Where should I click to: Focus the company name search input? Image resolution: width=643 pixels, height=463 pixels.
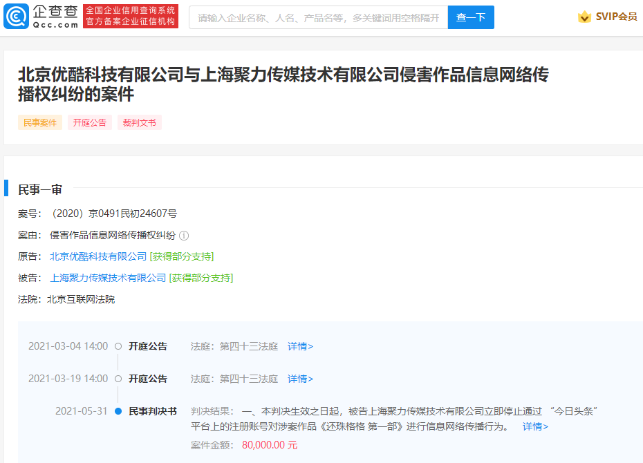click(318, 17)
